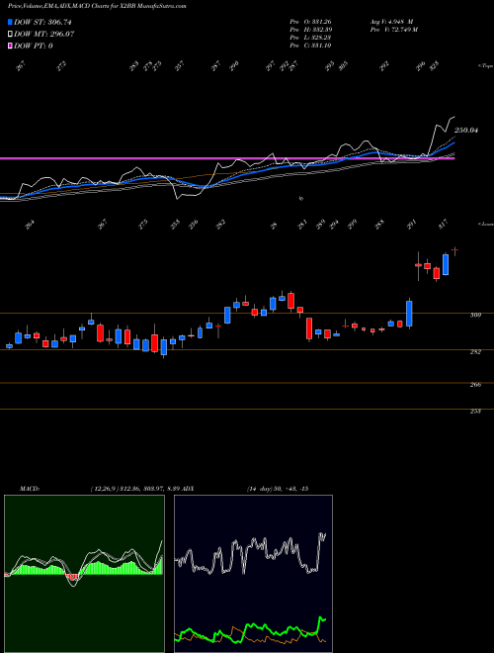Select the 'DOW PT: 0' legend label
The height and width of the screenshot is (653, 494).
click(34, 46)
